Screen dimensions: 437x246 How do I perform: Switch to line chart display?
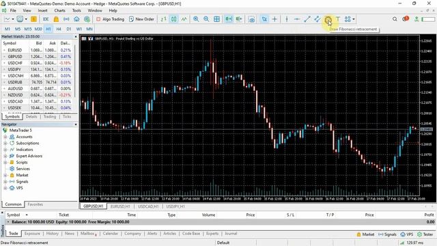184,19
